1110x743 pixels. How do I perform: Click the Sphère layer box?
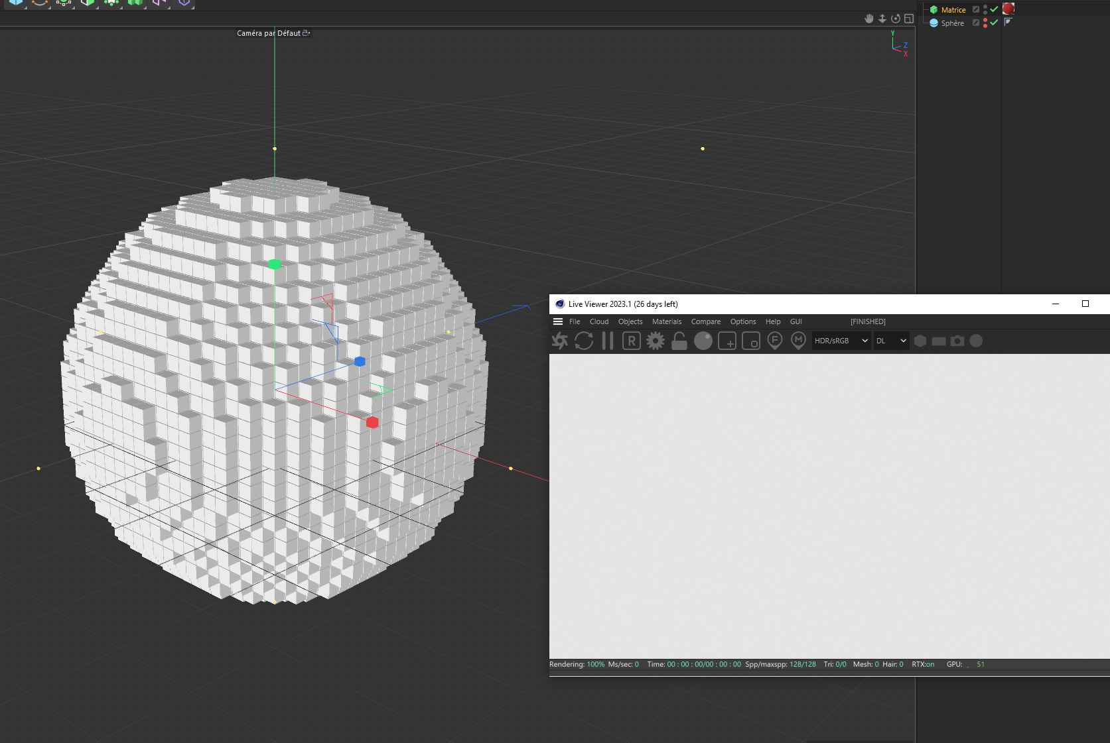tap(976, 23)
